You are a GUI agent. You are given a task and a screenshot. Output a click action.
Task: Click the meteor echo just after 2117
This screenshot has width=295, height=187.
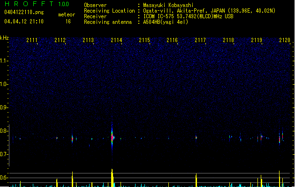tap(196, 137)
